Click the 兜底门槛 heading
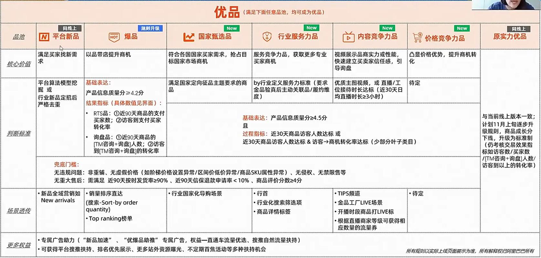This screenshot has width=541, height=258. pos(66,164)
